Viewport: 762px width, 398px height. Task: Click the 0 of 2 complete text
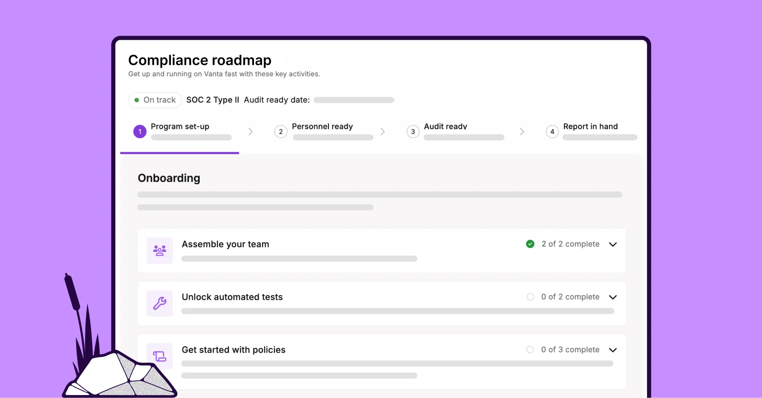tap(570, 297)
